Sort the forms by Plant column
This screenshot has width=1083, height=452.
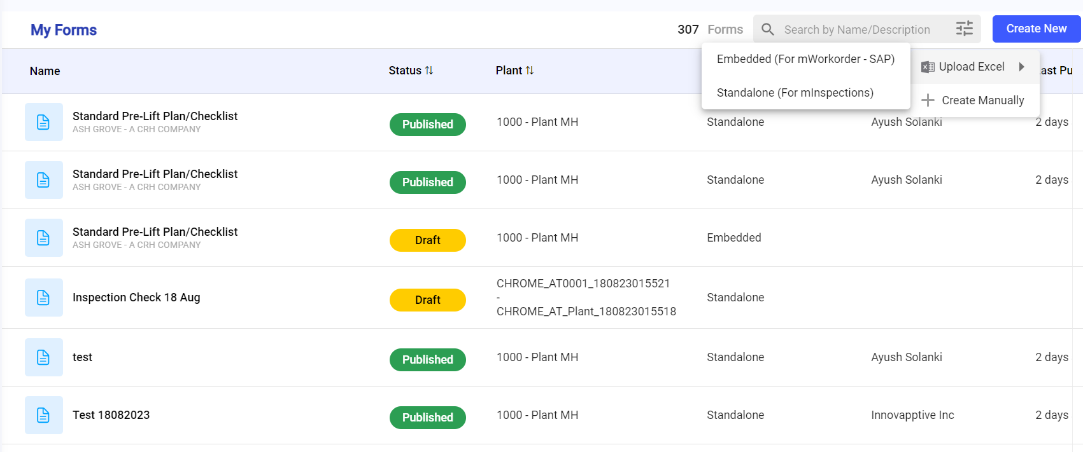pyautogui.click(x=529, y=71)
